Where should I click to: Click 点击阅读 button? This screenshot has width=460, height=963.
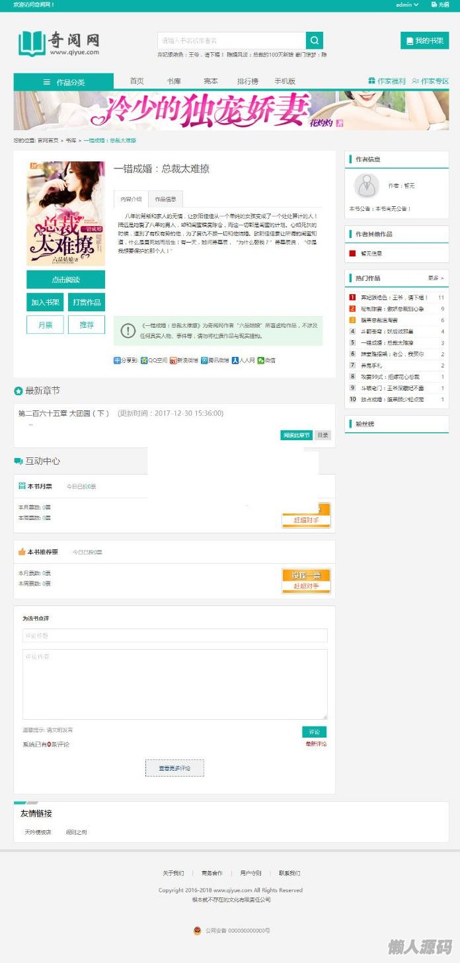65,280
